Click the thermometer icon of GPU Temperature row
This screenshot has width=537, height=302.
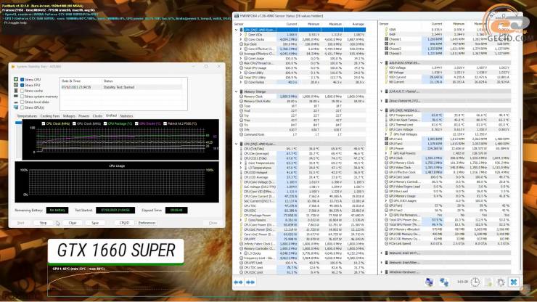(x=386, y=115)
